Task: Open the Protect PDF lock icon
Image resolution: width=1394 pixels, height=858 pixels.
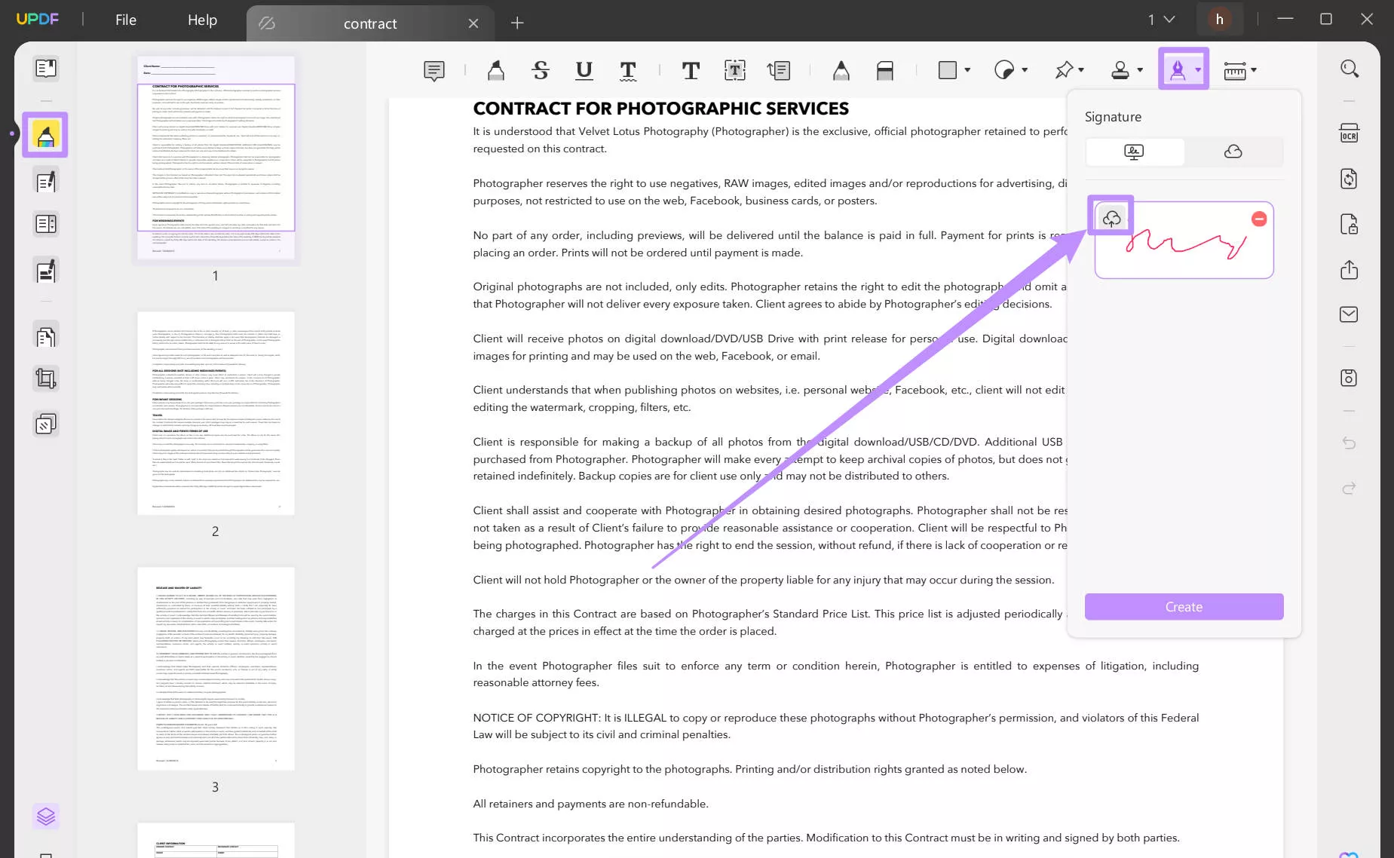Action: click(1350, 225)
